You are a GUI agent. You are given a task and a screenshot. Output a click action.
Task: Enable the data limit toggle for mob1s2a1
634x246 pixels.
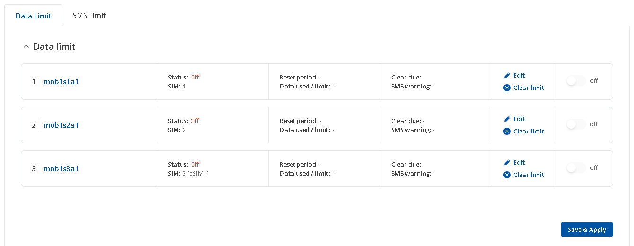(x=576, y=124)
